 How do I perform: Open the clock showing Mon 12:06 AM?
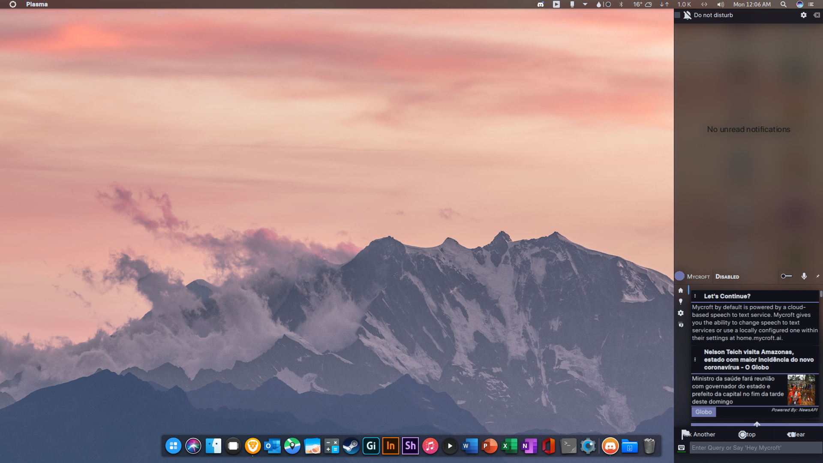tap(752, 4)
